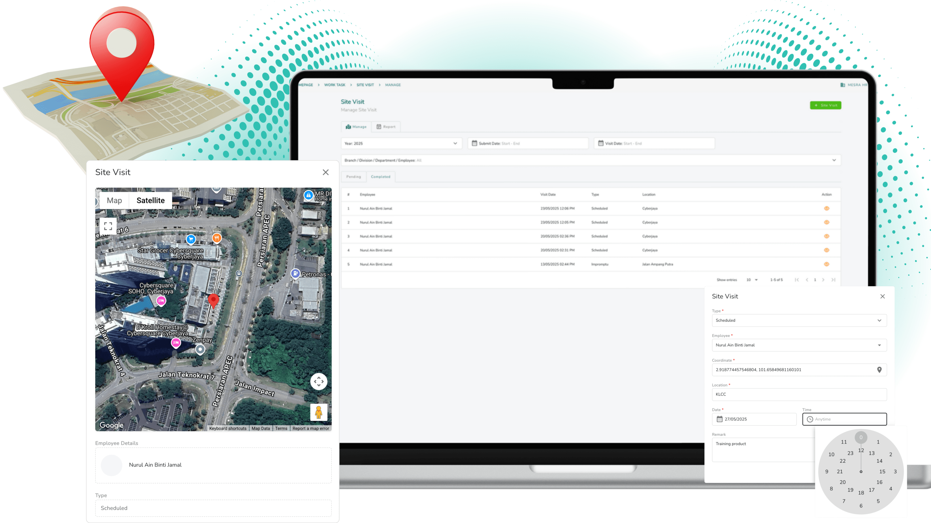Click the Location KLCC input field

(x=799, y=394)
